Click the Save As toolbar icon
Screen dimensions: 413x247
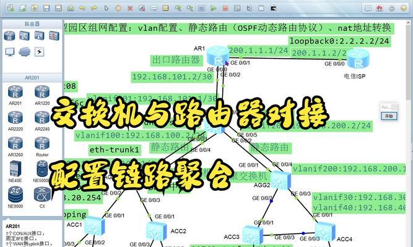pos(58,8)
